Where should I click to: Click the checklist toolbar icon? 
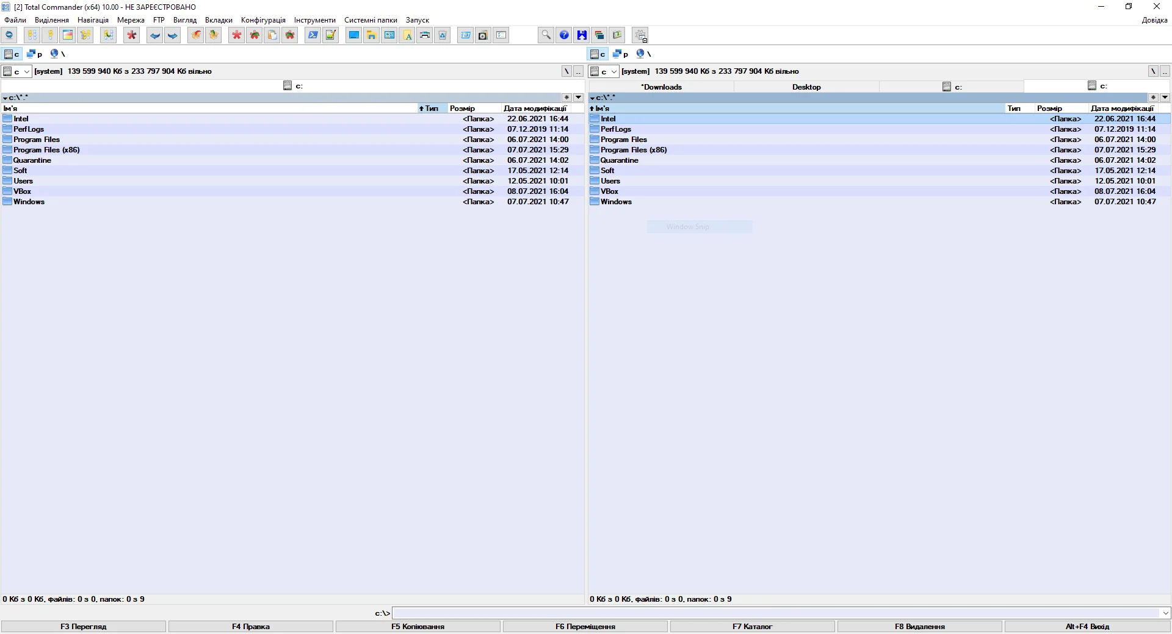[x=501, y=35]
